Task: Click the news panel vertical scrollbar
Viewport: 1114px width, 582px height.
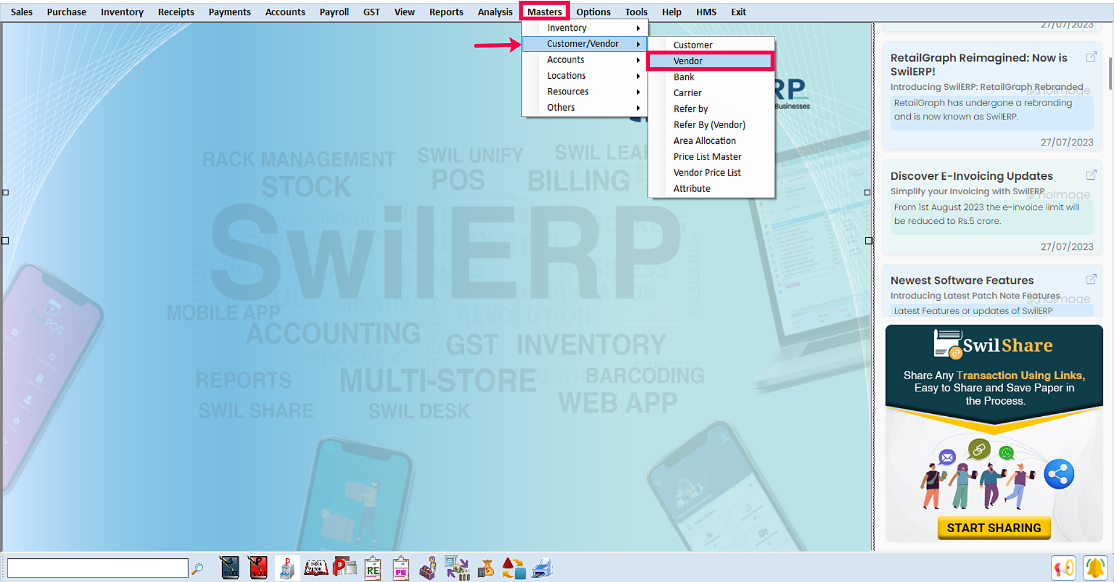Action: pyautogui.click(x=1110, y=73)
